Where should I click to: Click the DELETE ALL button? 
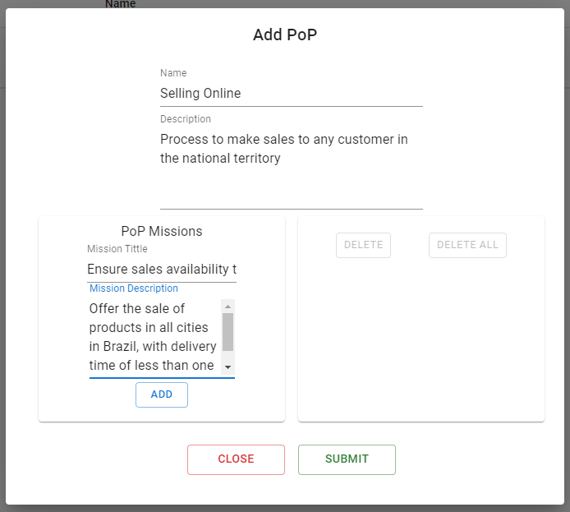pyautogui.click(x=467, y=245)
